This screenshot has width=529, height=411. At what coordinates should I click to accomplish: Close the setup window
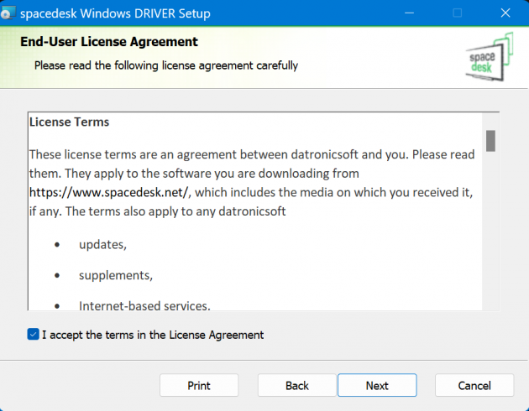(504, 13)
